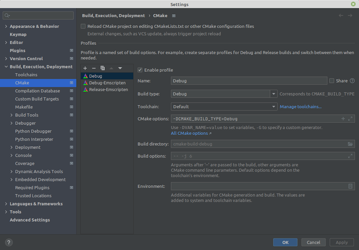Expand the Tools section
The height and width of the screenshot is (250, 359).
6,212
